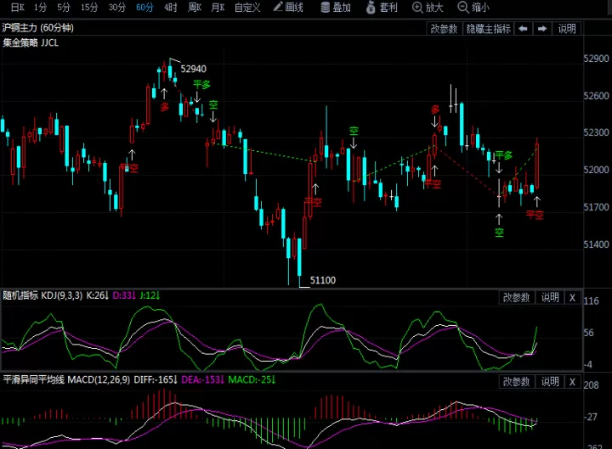The height and width of the screenshot is (449, 612).
Task: Activate the 画线 drawing tool
Action: (x=288, y=7)
